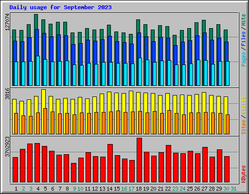Click day label 14 on the x-axis
The height and width of the screenshot is (194, 249).
[x=109, y=189]
